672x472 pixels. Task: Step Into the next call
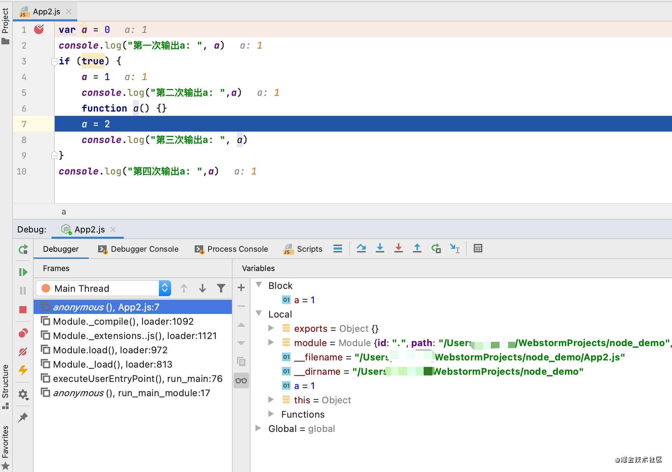(x=380, y=249)
